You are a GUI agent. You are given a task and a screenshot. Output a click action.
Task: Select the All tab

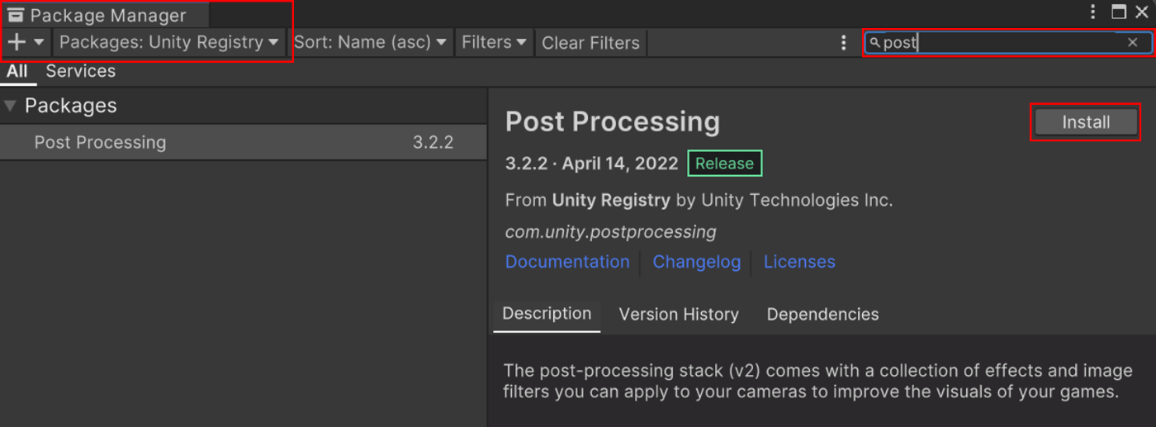pos(17,72)
